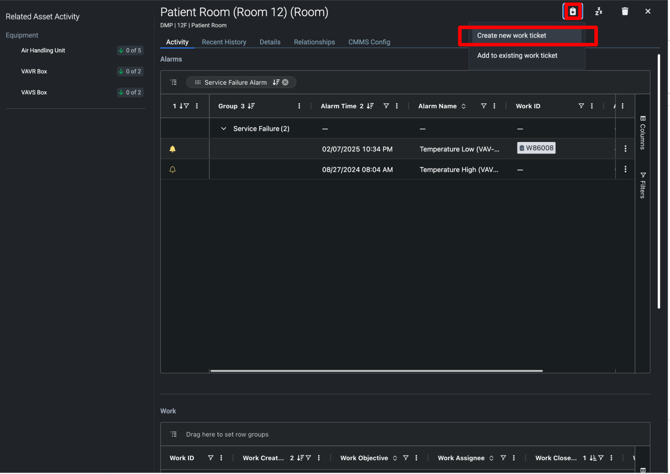Click the filled bell alarm icon
The height and width of the screenshot is (474, 670).
click(172, 149)
